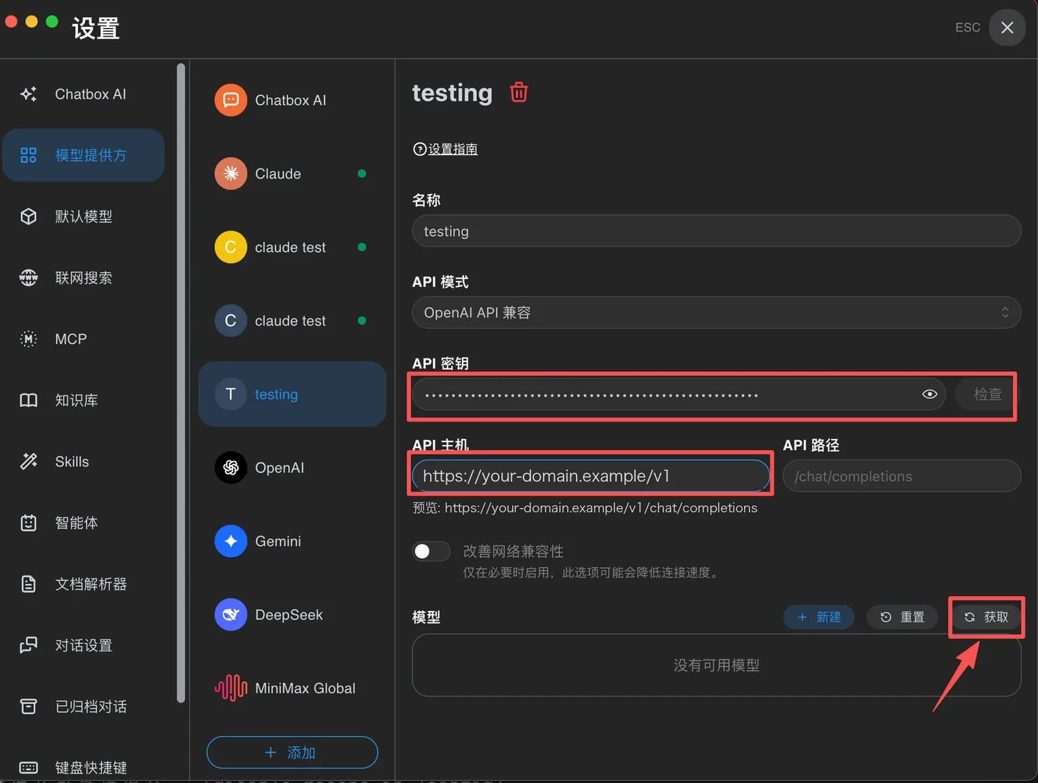1038x783 pixels.
Task: Open the API 模式 dropdown
Action: tap(716, 312)
